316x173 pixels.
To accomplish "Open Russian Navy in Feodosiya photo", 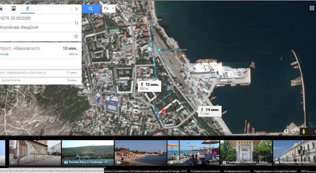I will (x=88, y=152).
